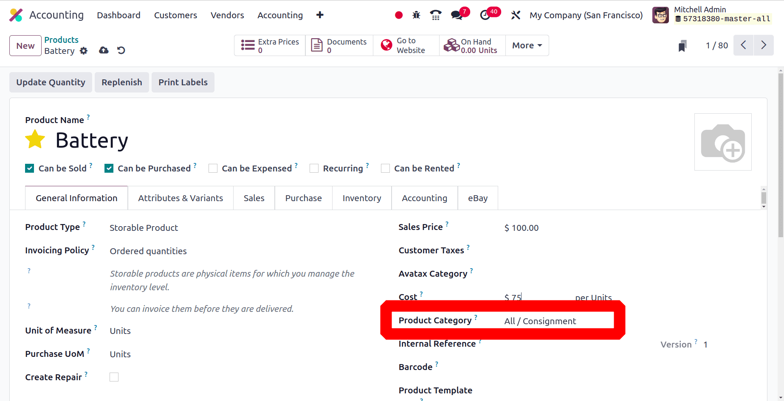Open Customers menu
This screenshot has height=401, width=784.
click(175, 15)
